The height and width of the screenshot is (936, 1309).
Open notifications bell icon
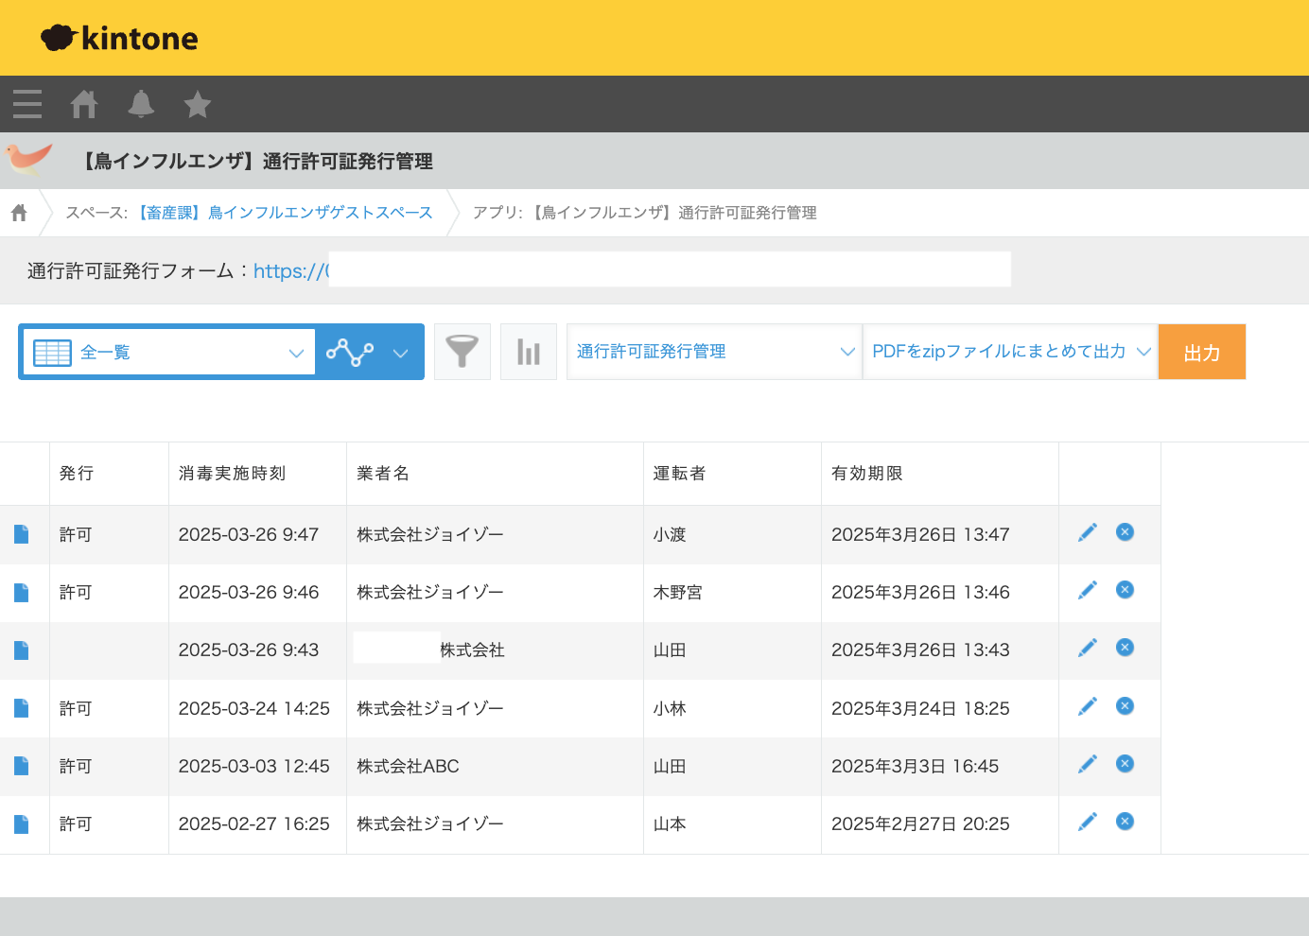click(x=141, y=104)
